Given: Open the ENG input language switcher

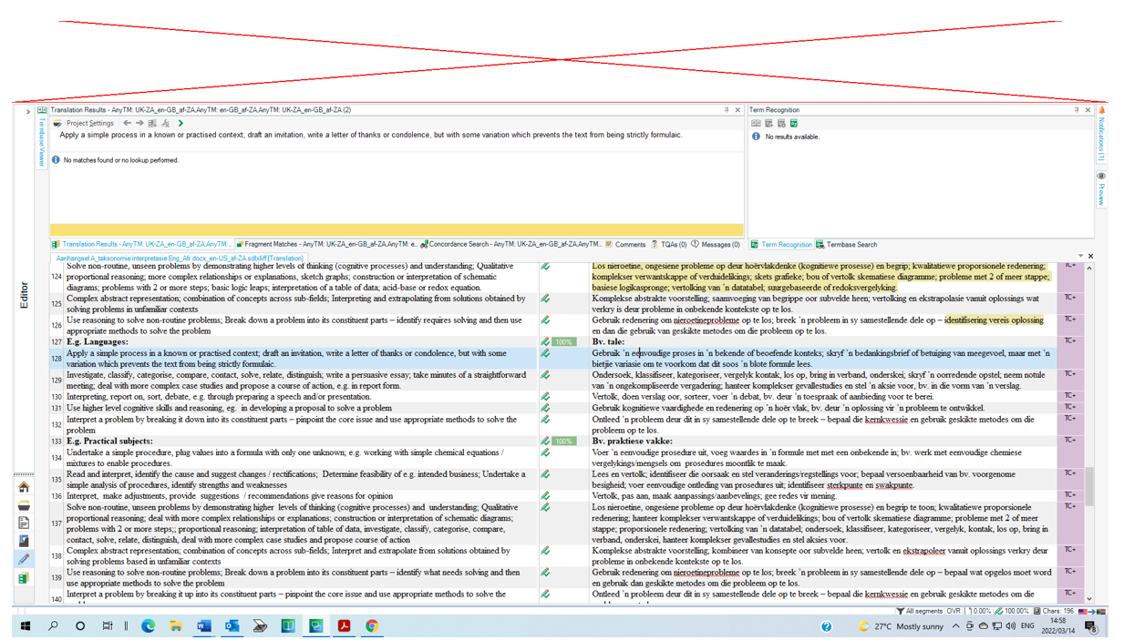Looking at the screenshot, I should coord(1027,626).
